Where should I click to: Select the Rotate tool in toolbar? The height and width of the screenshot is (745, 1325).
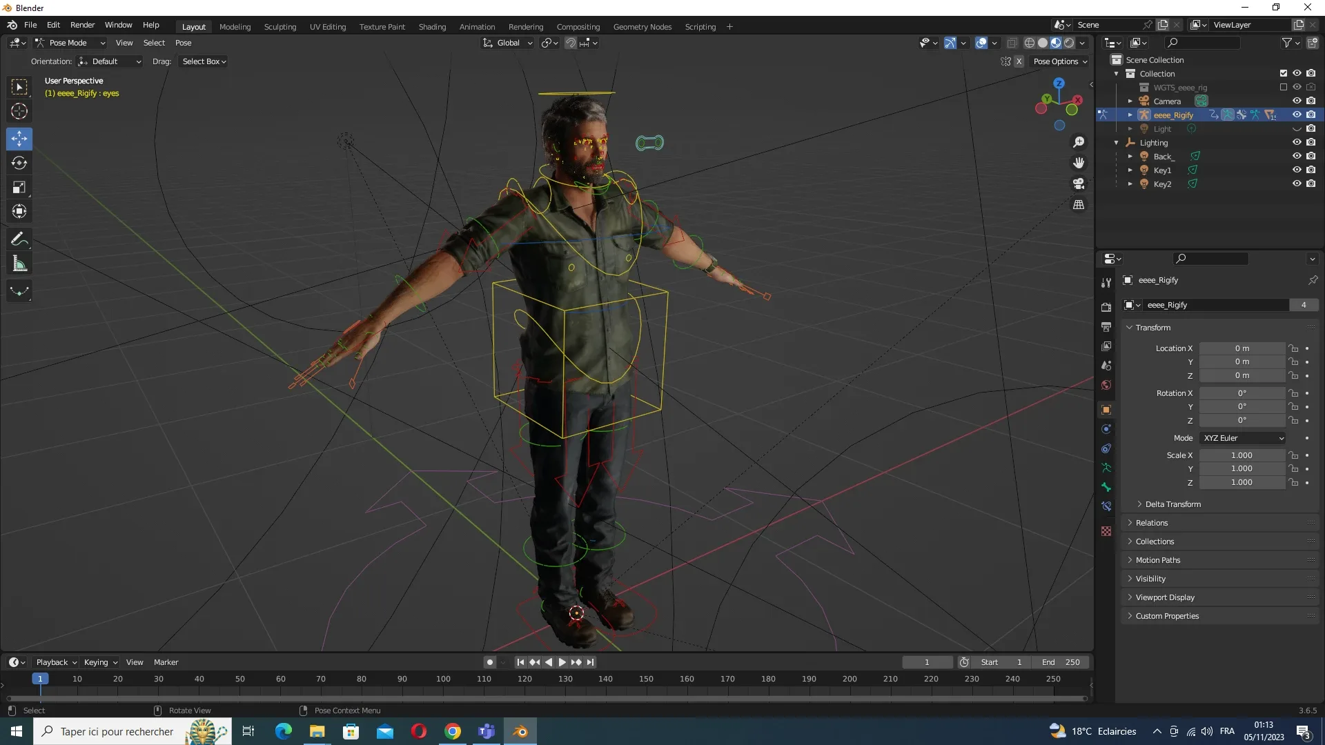(19, 163)
